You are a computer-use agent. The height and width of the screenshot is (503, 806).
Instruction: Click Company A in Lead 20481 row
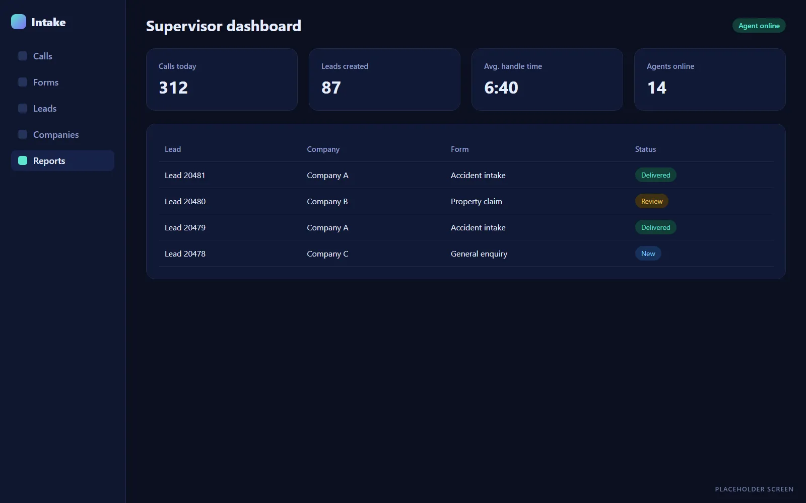coord(327,176)
